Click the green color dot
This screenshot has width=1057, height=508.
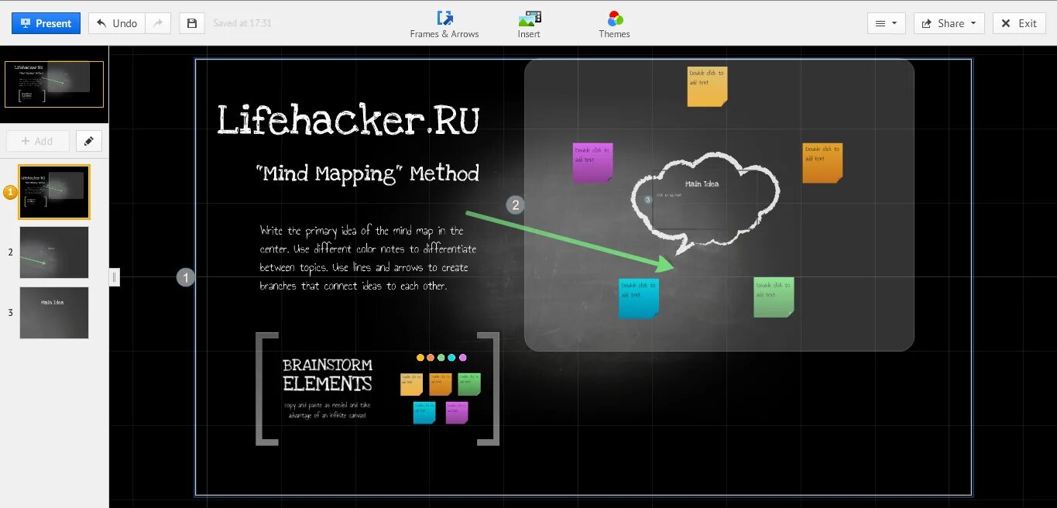tap(441, 358)
